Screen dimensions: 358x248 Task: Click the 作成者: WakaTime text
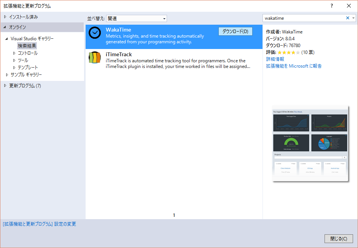coord(284,32)
